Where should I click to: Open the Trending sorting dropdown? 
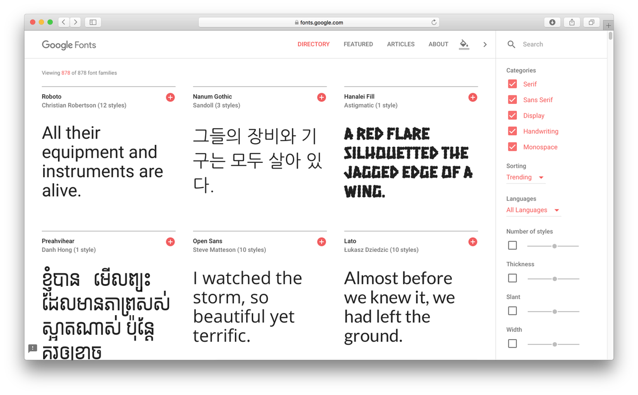click(525, 177)
